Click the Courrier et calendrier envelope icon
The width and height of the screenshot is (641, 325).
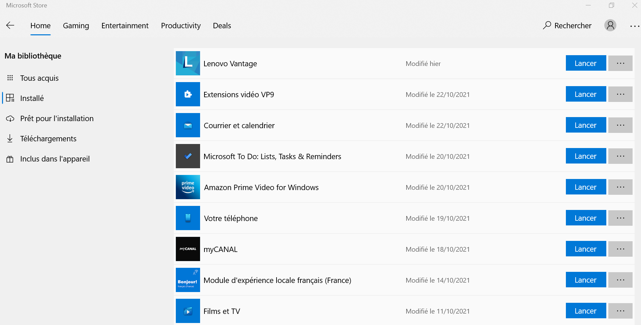coord(188,125)
